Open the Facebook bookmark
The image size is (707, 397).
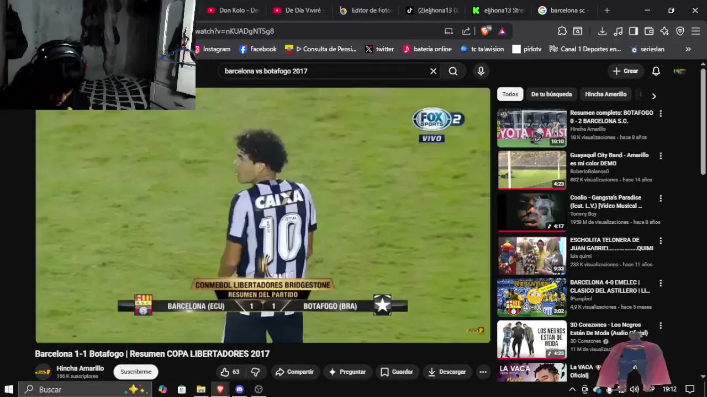point(258,49)
